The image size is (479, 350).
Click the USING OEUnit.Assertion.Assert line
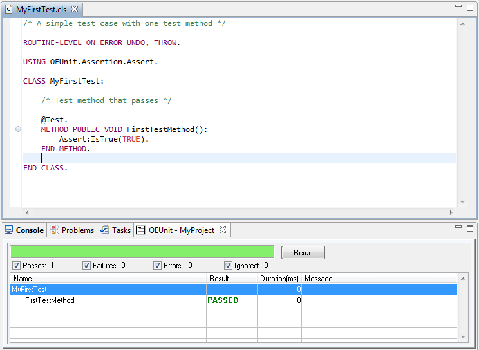point(90,62)
